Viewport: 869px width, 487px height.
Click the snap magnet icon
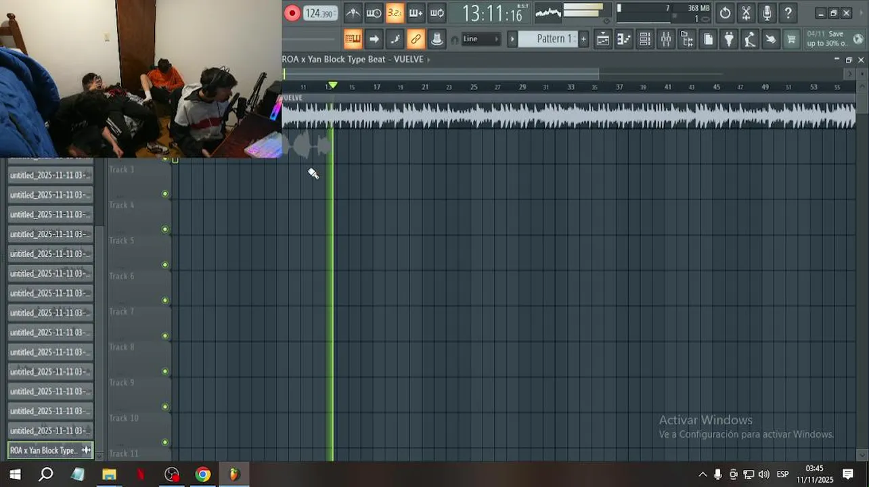coord(454,40)
